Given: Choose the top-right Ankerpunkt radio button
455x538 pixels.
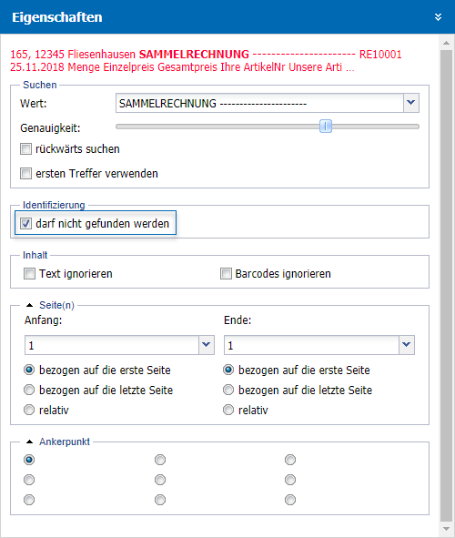Looking at the screenshot, I should [290, 460].
